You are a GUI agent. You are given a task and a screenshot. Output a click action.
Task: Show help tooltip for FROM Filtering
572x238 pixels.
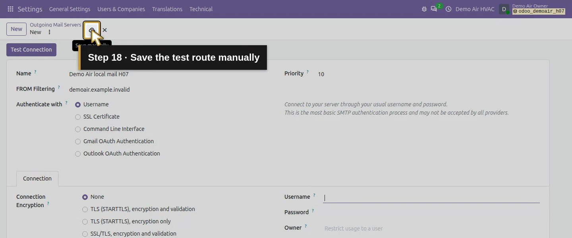tap(59, 87)
